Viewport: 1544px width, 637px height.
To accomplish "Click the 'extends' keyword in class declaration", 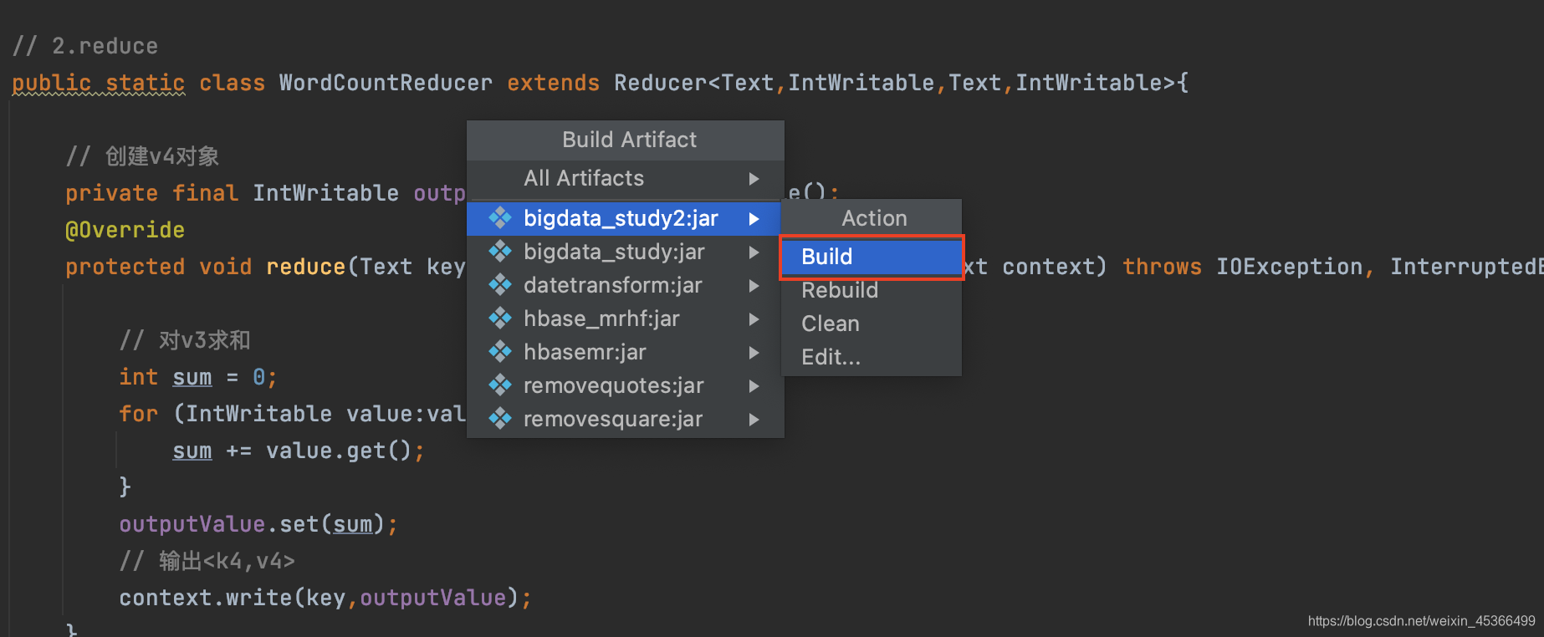I will 553,83.
